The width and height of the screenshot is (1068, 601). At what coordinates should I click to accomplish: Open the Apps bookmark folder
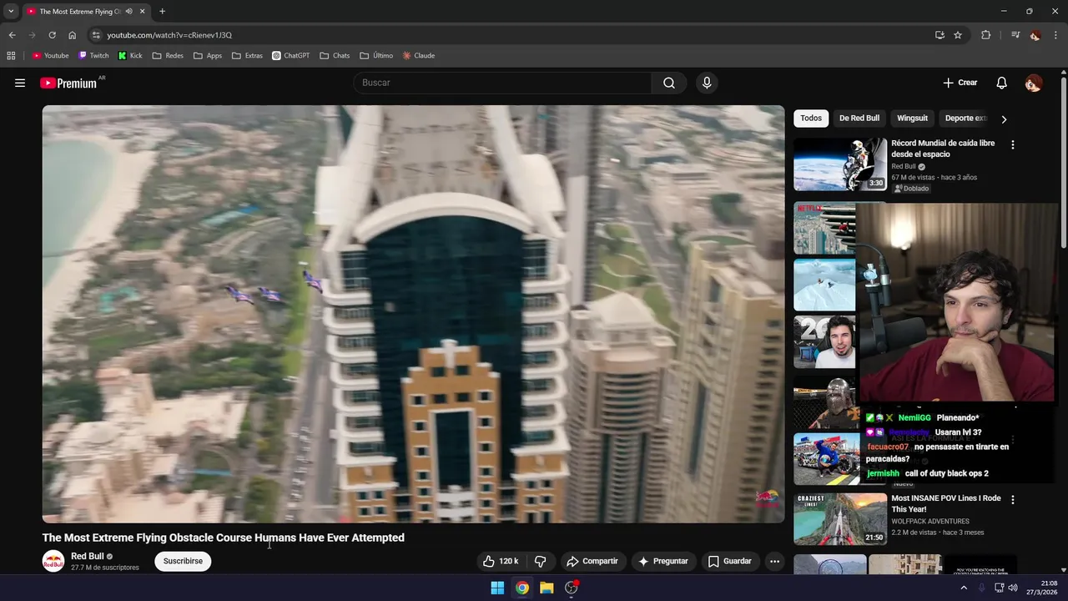[208, 56]
